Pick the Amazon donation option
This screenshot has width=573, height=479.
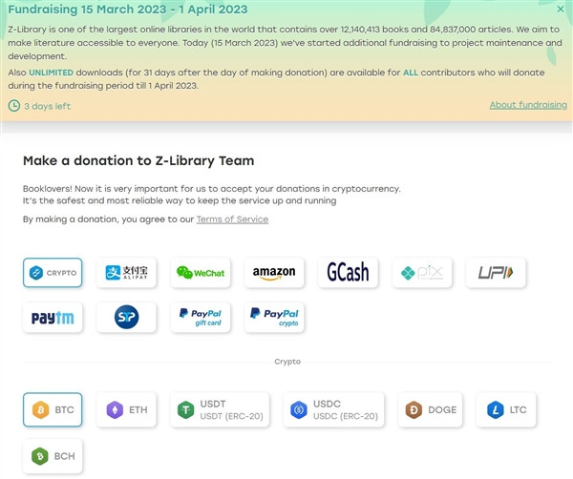click(x=274, y=273)
